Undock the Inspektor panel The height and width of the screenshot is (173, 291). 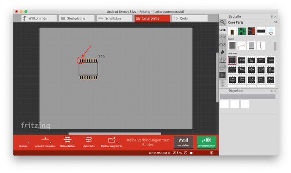(x=272, y=91)
